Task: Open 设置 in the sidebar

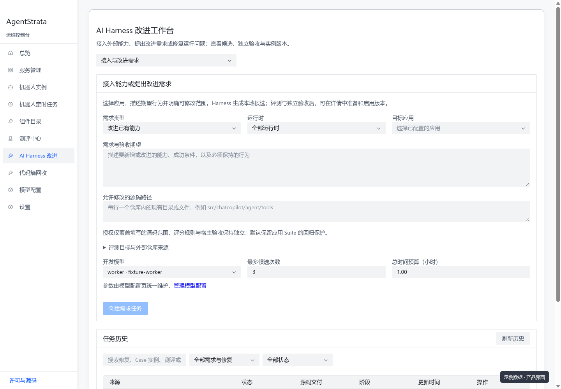Action: pyautogui.click(x=39, y=207)
